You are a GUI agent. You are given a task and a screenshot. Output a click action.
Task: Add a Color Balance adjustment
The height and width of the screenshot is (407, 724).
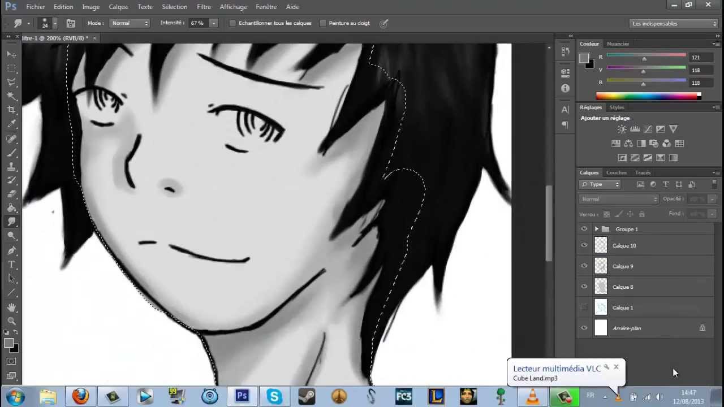(628, 144)
